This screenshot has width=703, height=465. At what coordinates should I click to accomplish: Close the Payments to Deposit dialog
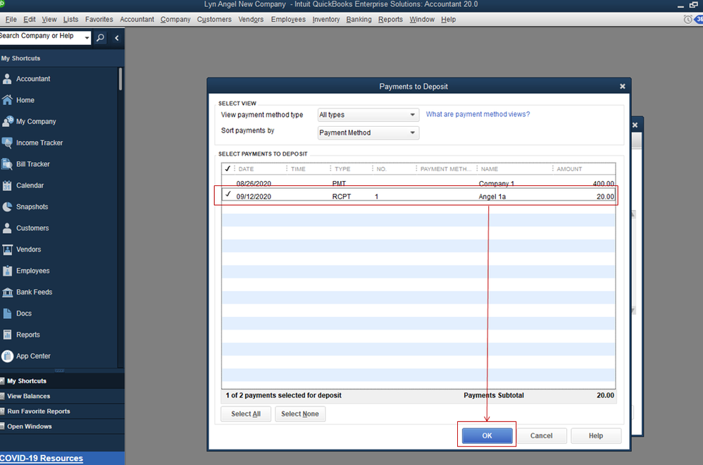622,86
